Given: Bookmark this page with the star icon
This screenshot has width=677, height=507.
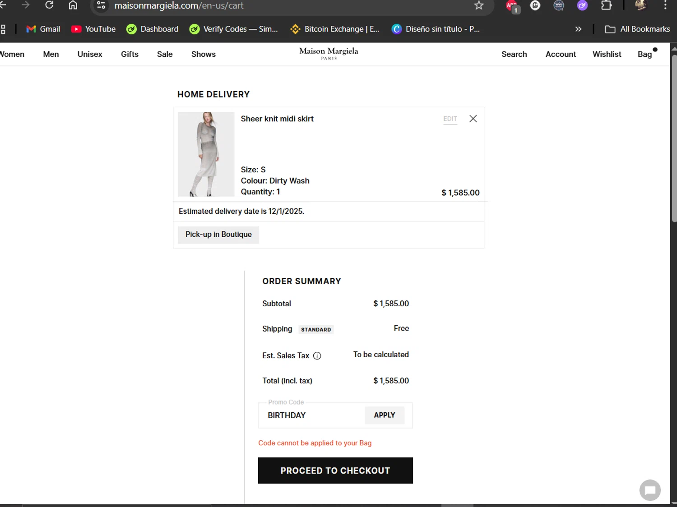Looking at the screenshot, I should tap(479, 5).
